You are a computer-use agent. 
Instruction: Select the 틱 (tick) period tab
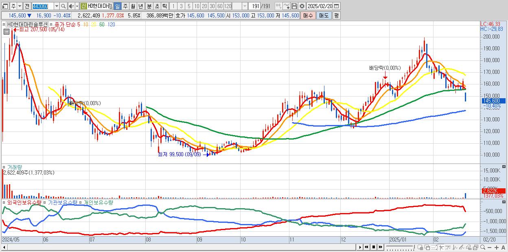164,6
